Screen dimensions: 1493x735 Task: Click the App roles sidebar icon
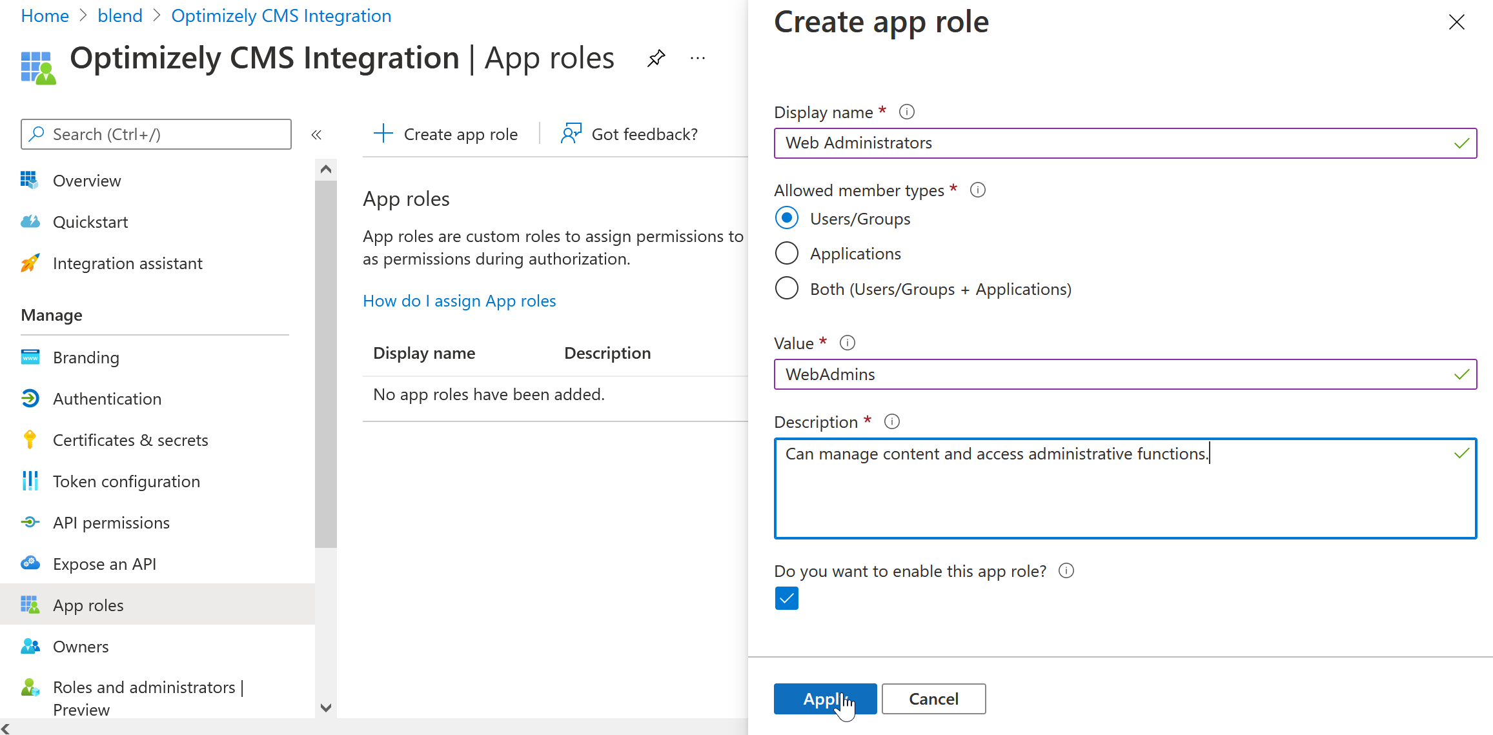click(30, 605)
